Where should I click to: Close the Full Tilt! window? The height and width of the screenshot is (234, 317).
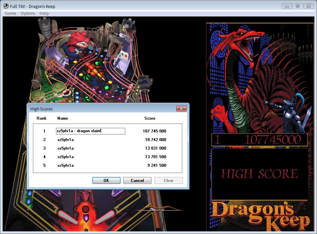pos(308,6)
